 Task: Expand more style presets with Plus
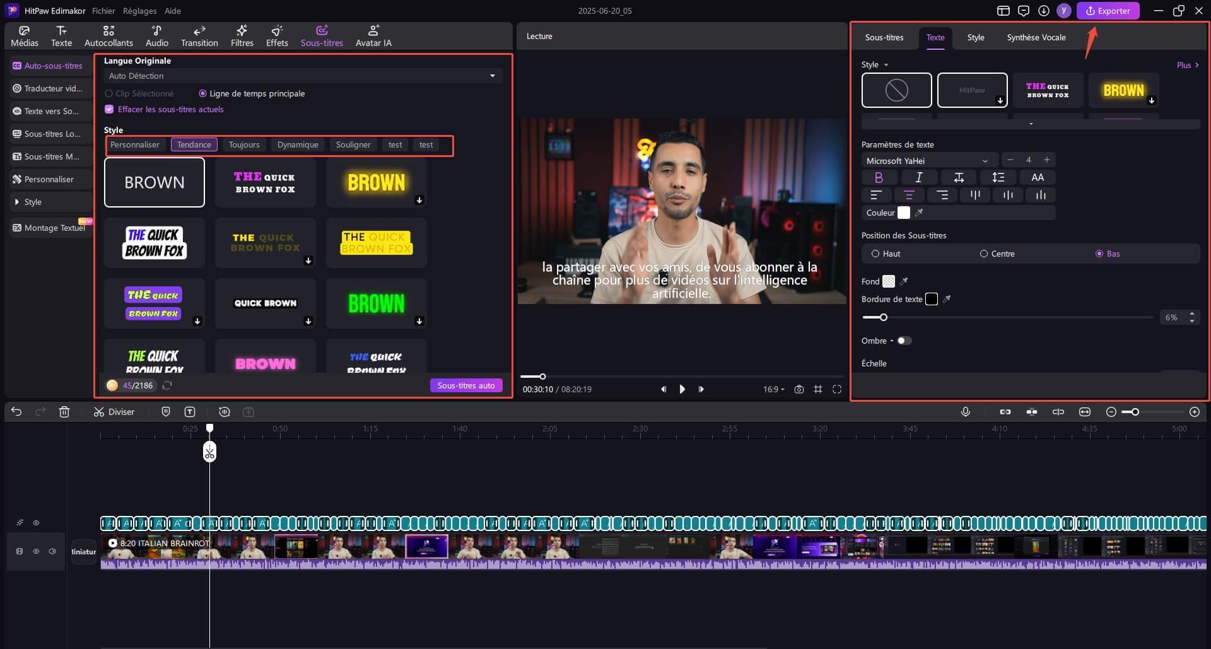tap(1188, 65)
